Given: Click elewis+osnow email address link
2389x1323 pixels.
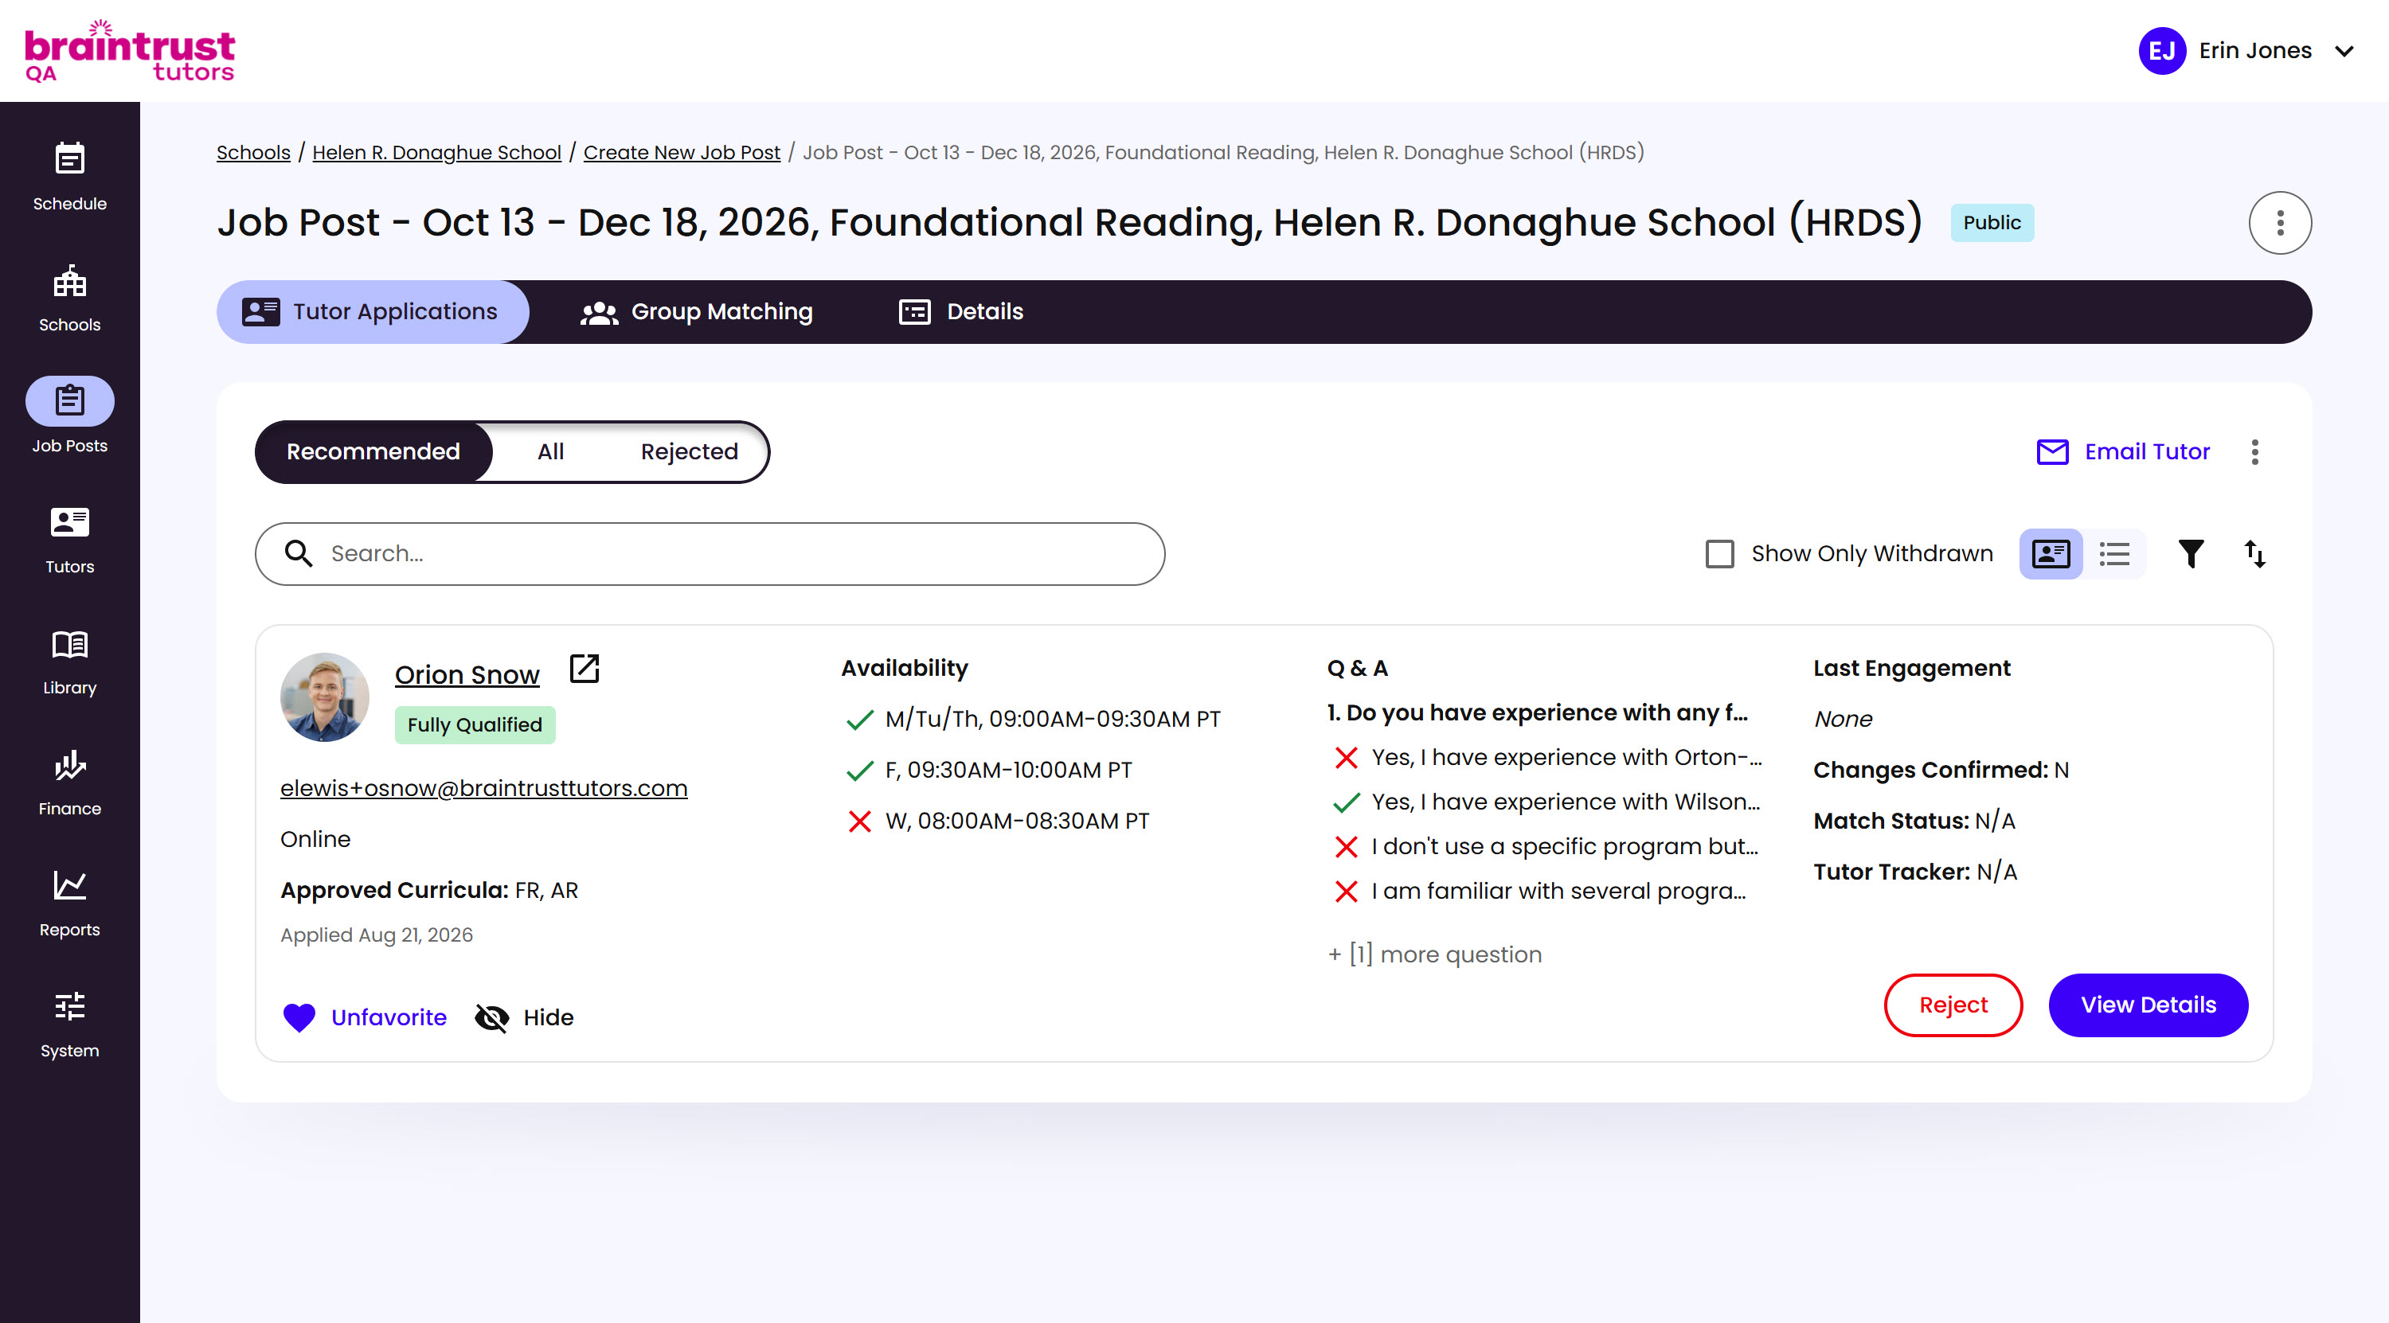Looking at the screenshot, I should [x=483, y=788].
